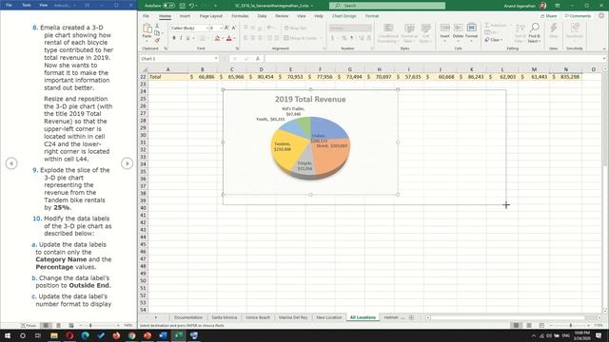Open the Documentation sheet tab

point(188,317)
